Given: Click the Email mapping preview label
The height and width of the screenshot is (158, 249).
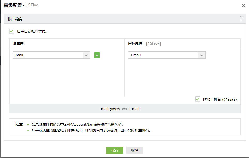Looking at the screenshot, I should coord(134,109).
